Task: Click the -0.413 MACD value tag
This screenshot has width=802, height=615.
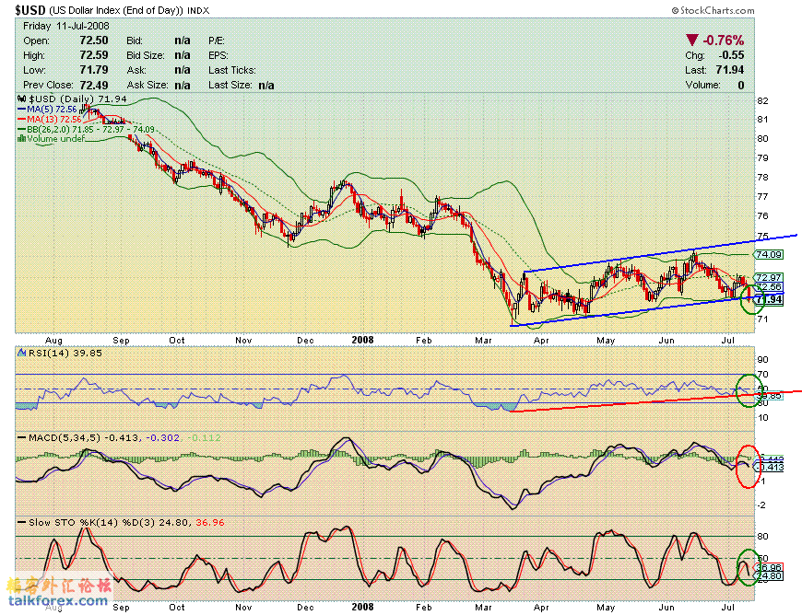Action: point(771,468)
